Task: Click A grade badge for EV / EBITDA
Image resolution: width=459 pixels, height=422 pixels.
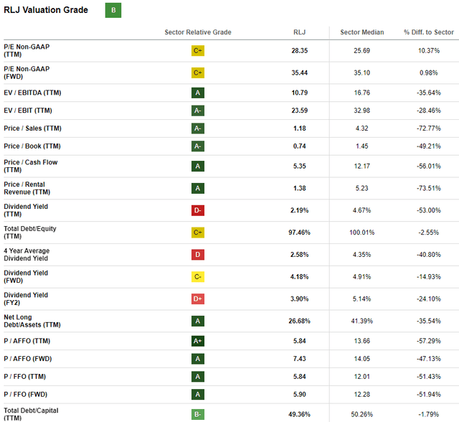Action: coord(198,93)
